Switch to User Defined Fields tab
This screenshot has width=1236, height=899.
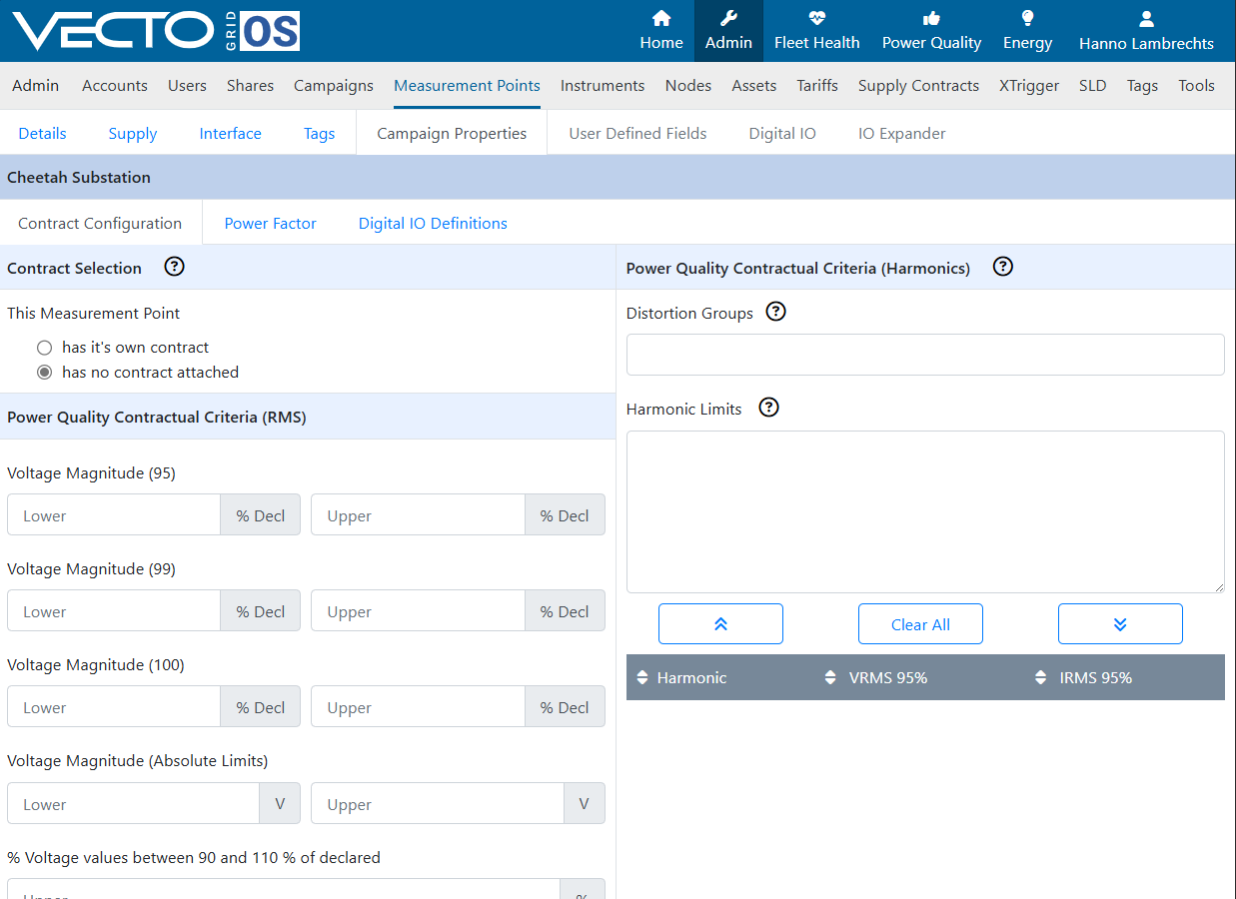tap(637, 133)
